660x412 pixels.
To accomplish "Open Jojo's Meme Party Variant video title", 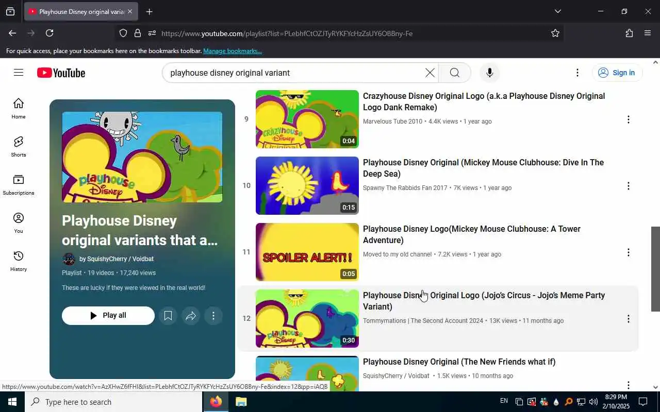I will pyautogui.click(x=484, y=301).
